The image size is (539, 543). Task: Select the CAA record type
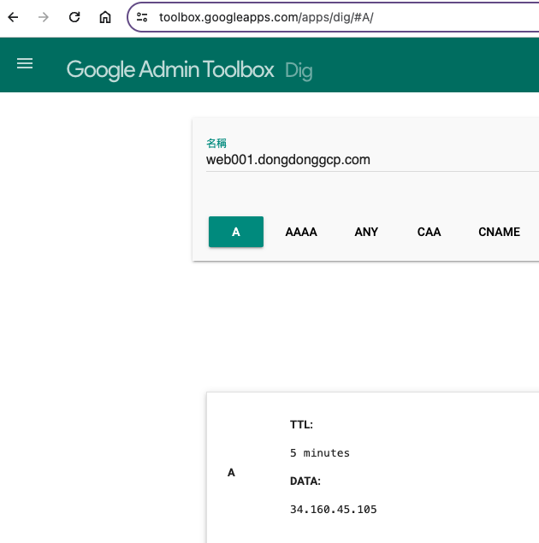click(429, 232)
